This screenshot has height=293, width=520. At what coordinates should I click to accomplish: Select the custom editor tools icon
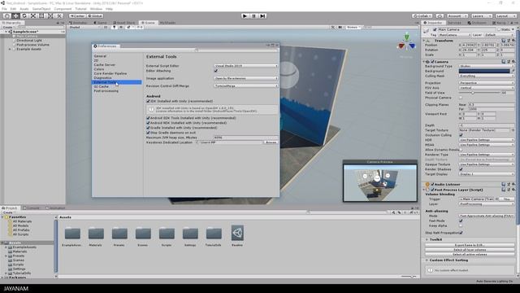coord(59,15)
